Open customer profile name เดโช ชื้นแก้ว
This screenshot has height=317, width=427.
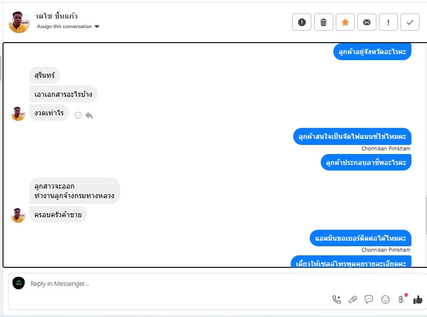tap(57, 16)
